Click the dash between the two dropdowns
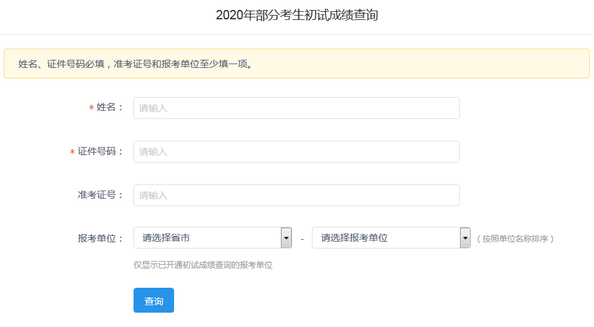Image resolution: width=594 pixels, height=327 pixels. 302,239
